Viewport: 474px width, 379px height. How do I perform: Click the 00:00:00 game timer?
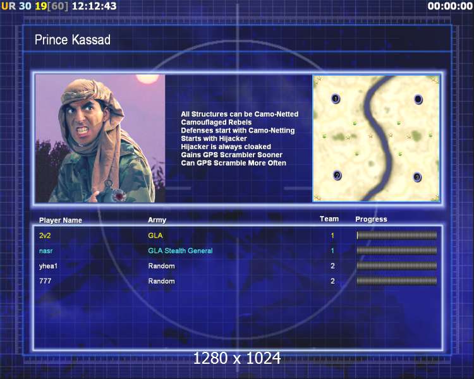pyautogui.click(x=450, y=6)
